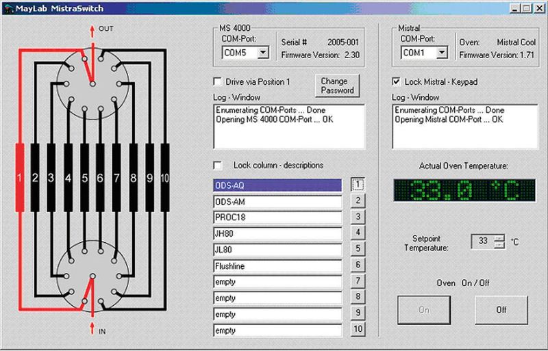The width and height of the screenshot is (548, 351).
Task: Select column 8 in the valve diagram
Action: (133, 177)
